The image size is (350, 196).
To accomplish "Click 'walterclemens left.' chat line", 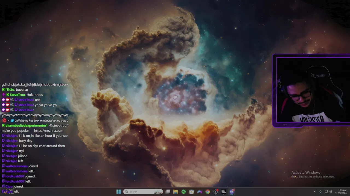I will point(18,171).
